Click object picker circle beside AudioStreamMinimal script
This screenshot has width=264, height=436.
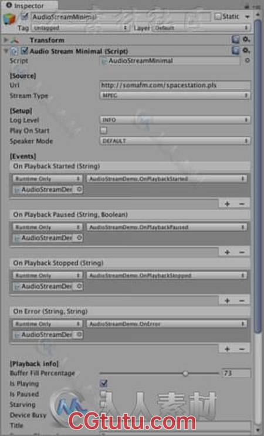coord(247,61)
